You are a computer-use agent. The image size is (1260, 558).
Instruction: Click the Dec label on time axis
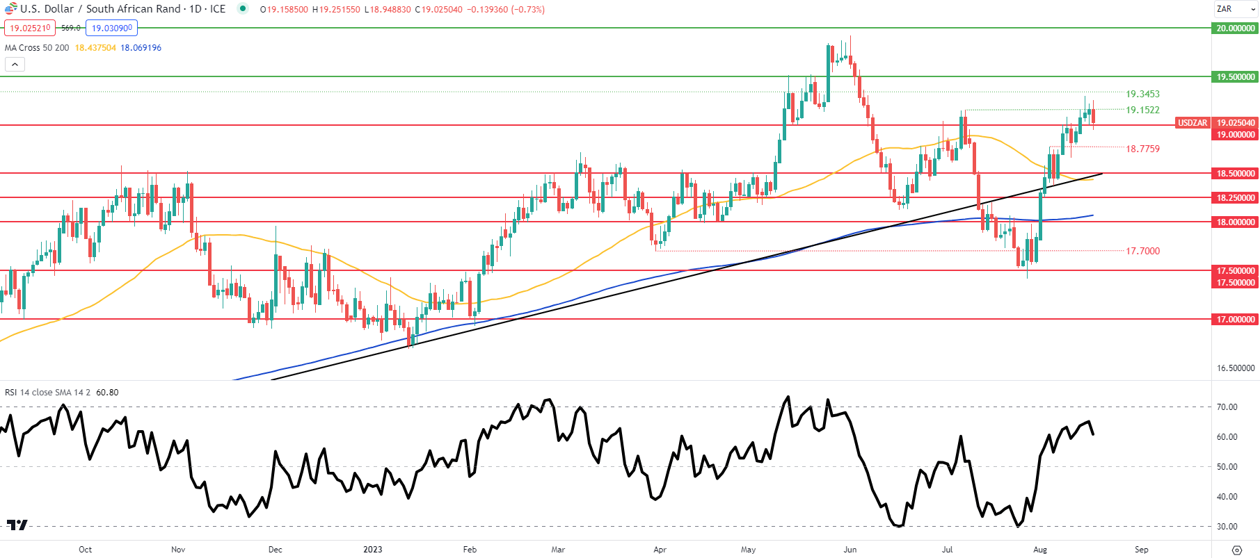point(276,550)
